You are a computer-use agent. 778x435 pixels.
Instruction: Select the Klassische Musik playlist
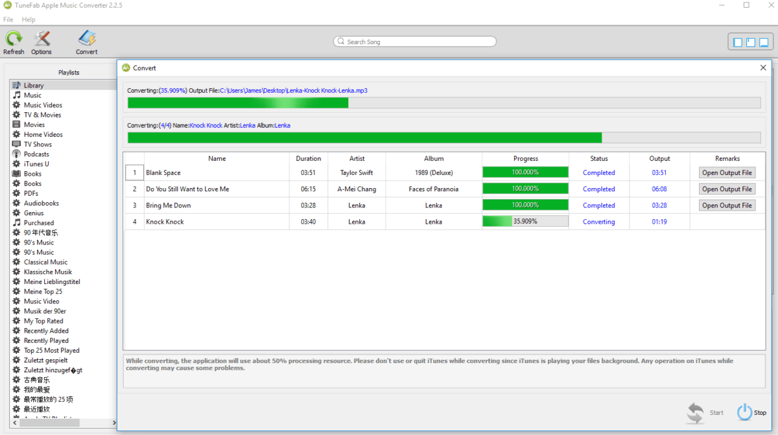coord(48,272)
